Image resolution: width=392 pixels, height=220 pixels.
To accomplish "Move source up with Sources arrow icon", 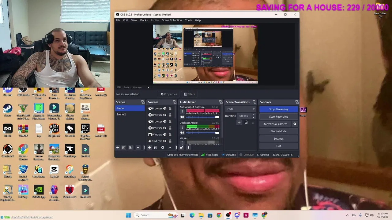I will point(170,148).
